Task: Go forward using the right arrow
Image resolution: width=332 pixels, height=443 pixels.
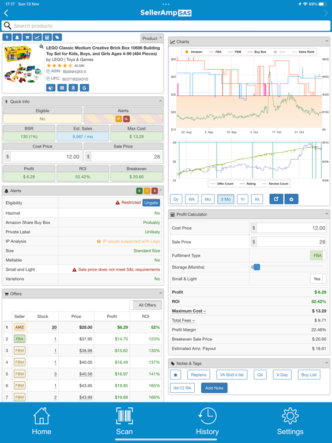Action: coord(326,13)
